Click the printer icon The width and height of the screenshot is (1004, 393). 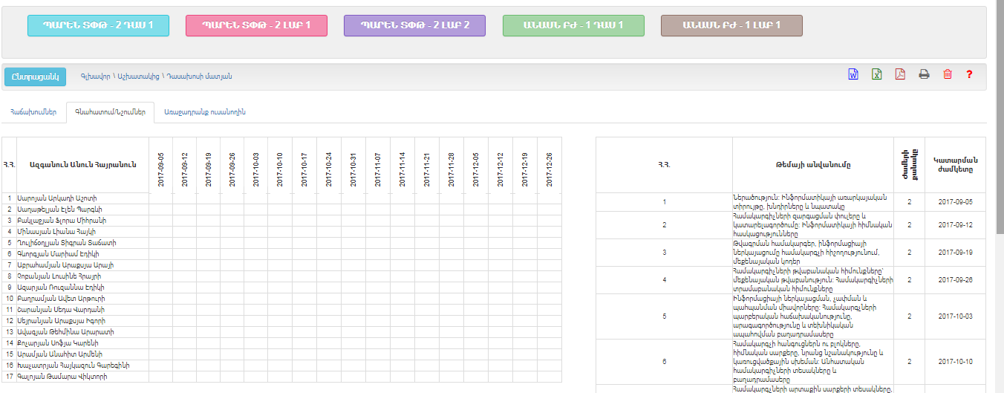click(x=924, y=74)
